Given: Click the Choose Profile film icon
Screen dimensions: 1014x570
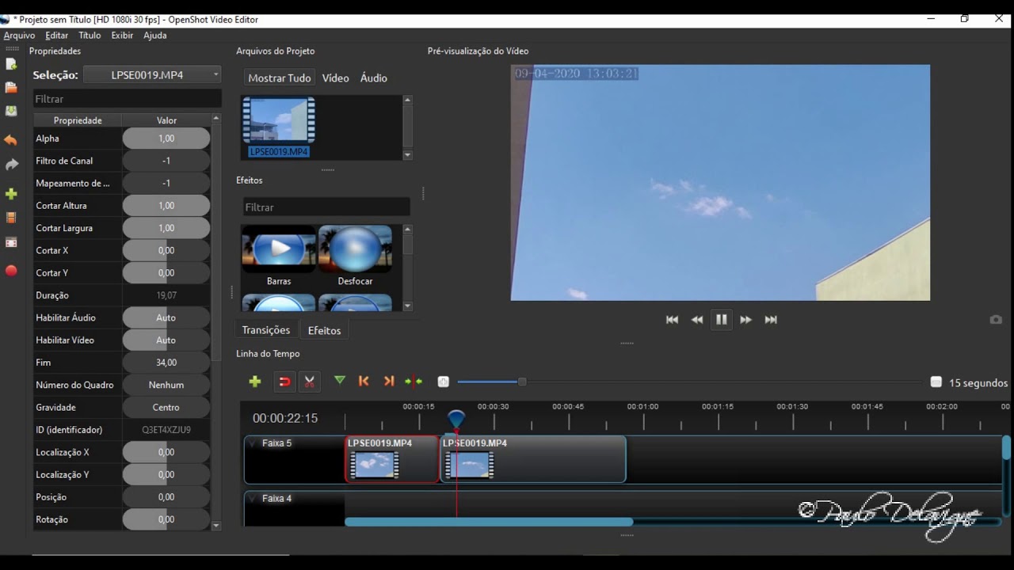Looking at the screenshot, I should 11,217.
